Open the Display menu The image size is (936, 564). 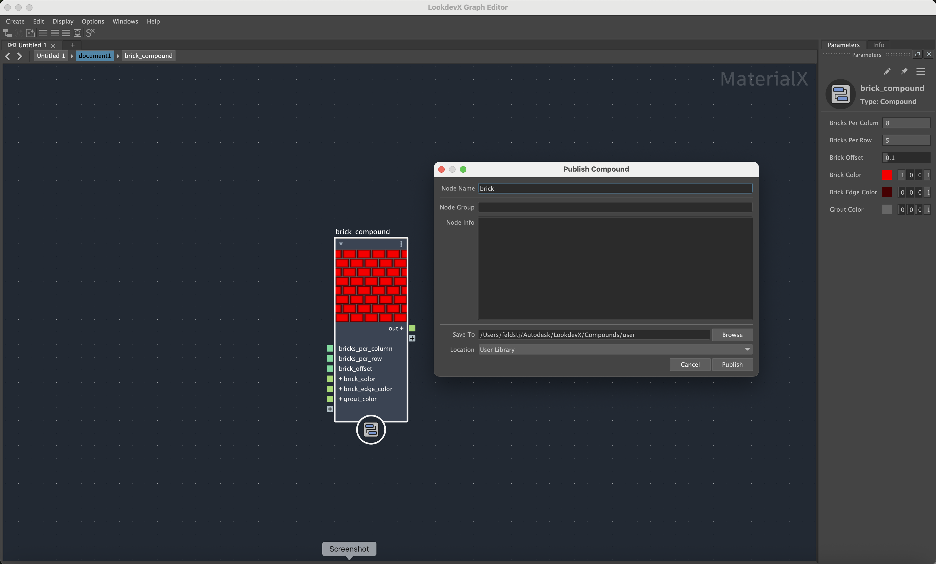pyautogui.click(x=63, y=21)
